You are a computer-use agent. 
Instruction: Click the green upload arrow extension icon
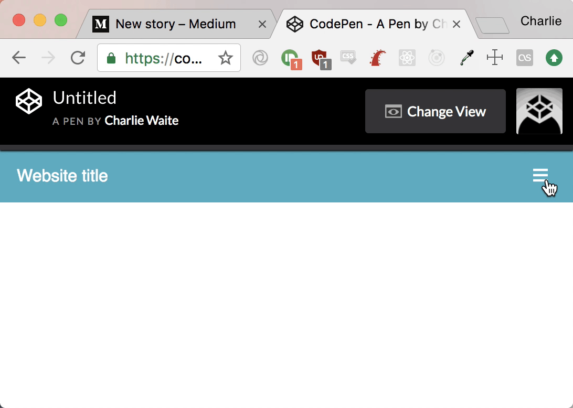point(554,58)
